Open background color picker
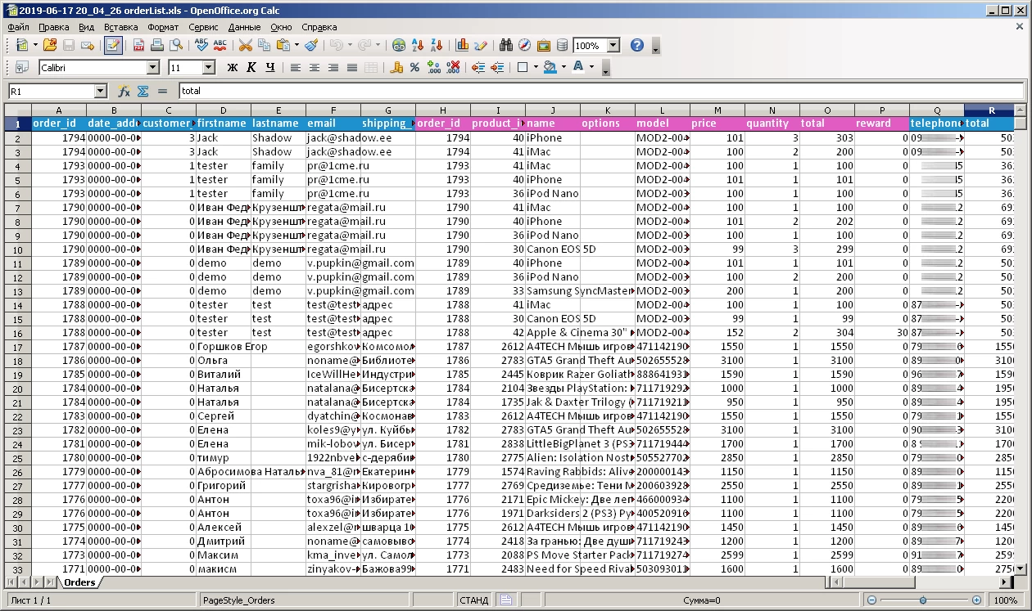The width and height of the screenshot is (1032, 611). tap(550, 67)
